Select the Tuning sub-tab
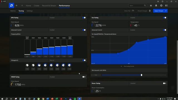This screenshot has height=100, width=178. click(21, 11)
